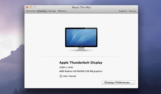The width and height of the screenshot is (161, 94).
Task: Click the Apple Thunderbolt Display heading
Action: tap(81, 63)
